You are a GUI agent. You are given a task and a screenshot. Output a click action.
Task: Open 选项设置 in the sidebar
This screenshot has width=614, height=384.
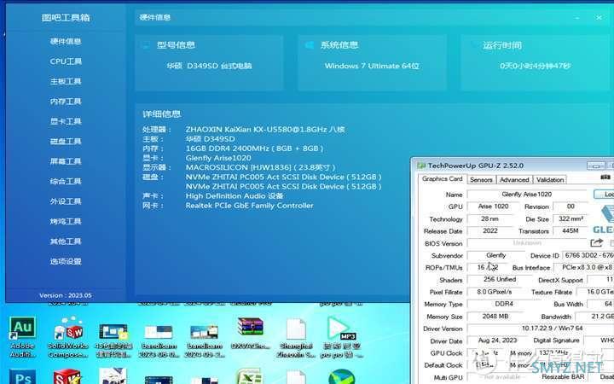pyautogui.click(x=66, y=261)
